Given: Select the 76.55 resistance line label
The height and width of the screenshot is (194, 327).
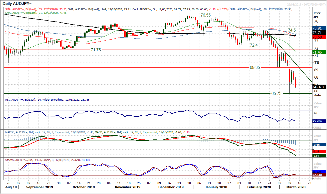Looking at the screenshot, I should (x=205, y=15).
